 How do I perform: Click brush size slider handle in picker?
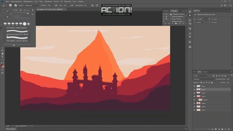(28, 13)
